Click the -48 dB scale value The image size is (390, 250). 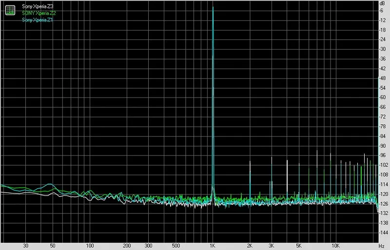[383, 78]
